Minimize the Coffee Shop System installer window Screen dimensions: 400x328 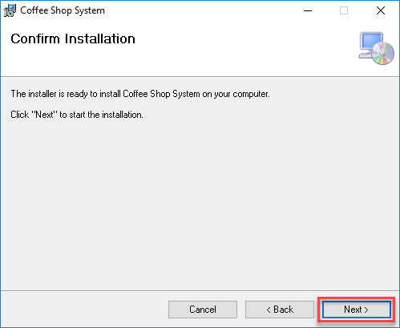(x=308, y=10)
